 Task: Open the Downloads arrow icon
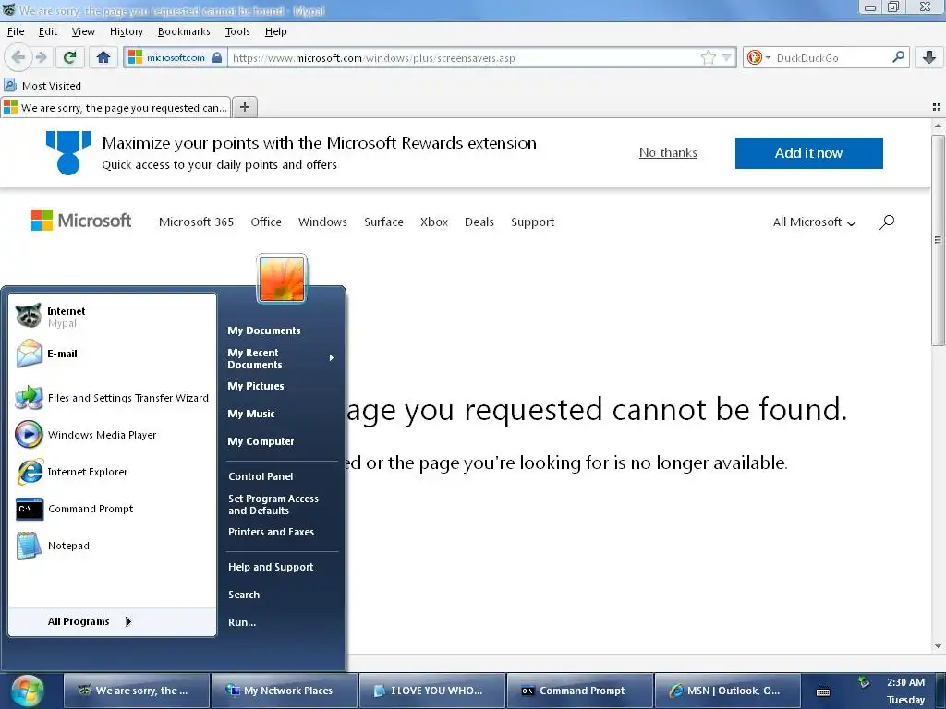coord(929,57)
